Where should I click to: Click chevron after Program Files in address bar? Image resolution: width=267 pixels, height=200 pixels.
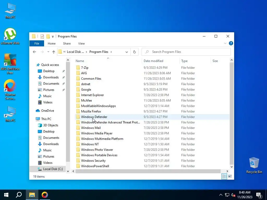click(x=111, y=52)
